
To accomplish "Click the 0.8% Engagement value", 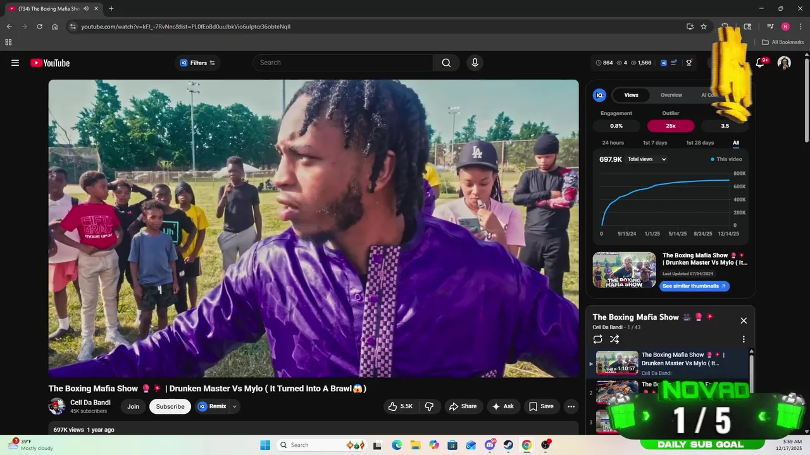I will (x=616, y=126).
